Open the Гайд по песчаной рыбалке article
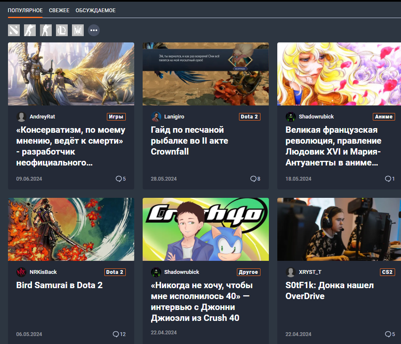 189,141
